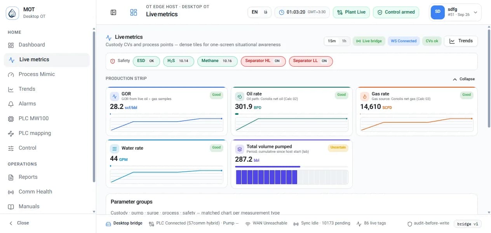Image resolution: width=491 pixels, height=233 pixels.
Task: Open Control page in sidebar
Action: (x=47, y=148)
